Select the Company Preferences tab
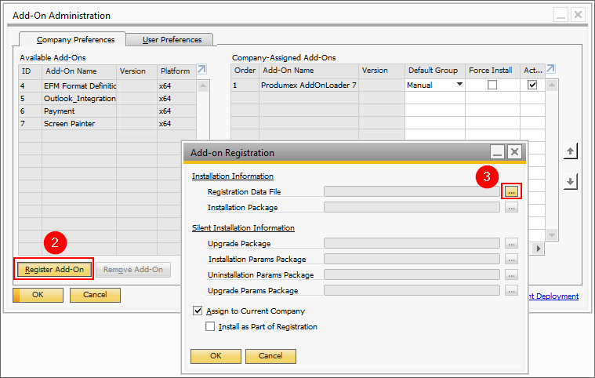This screenshot has width=595, height=378. [76, 40]
